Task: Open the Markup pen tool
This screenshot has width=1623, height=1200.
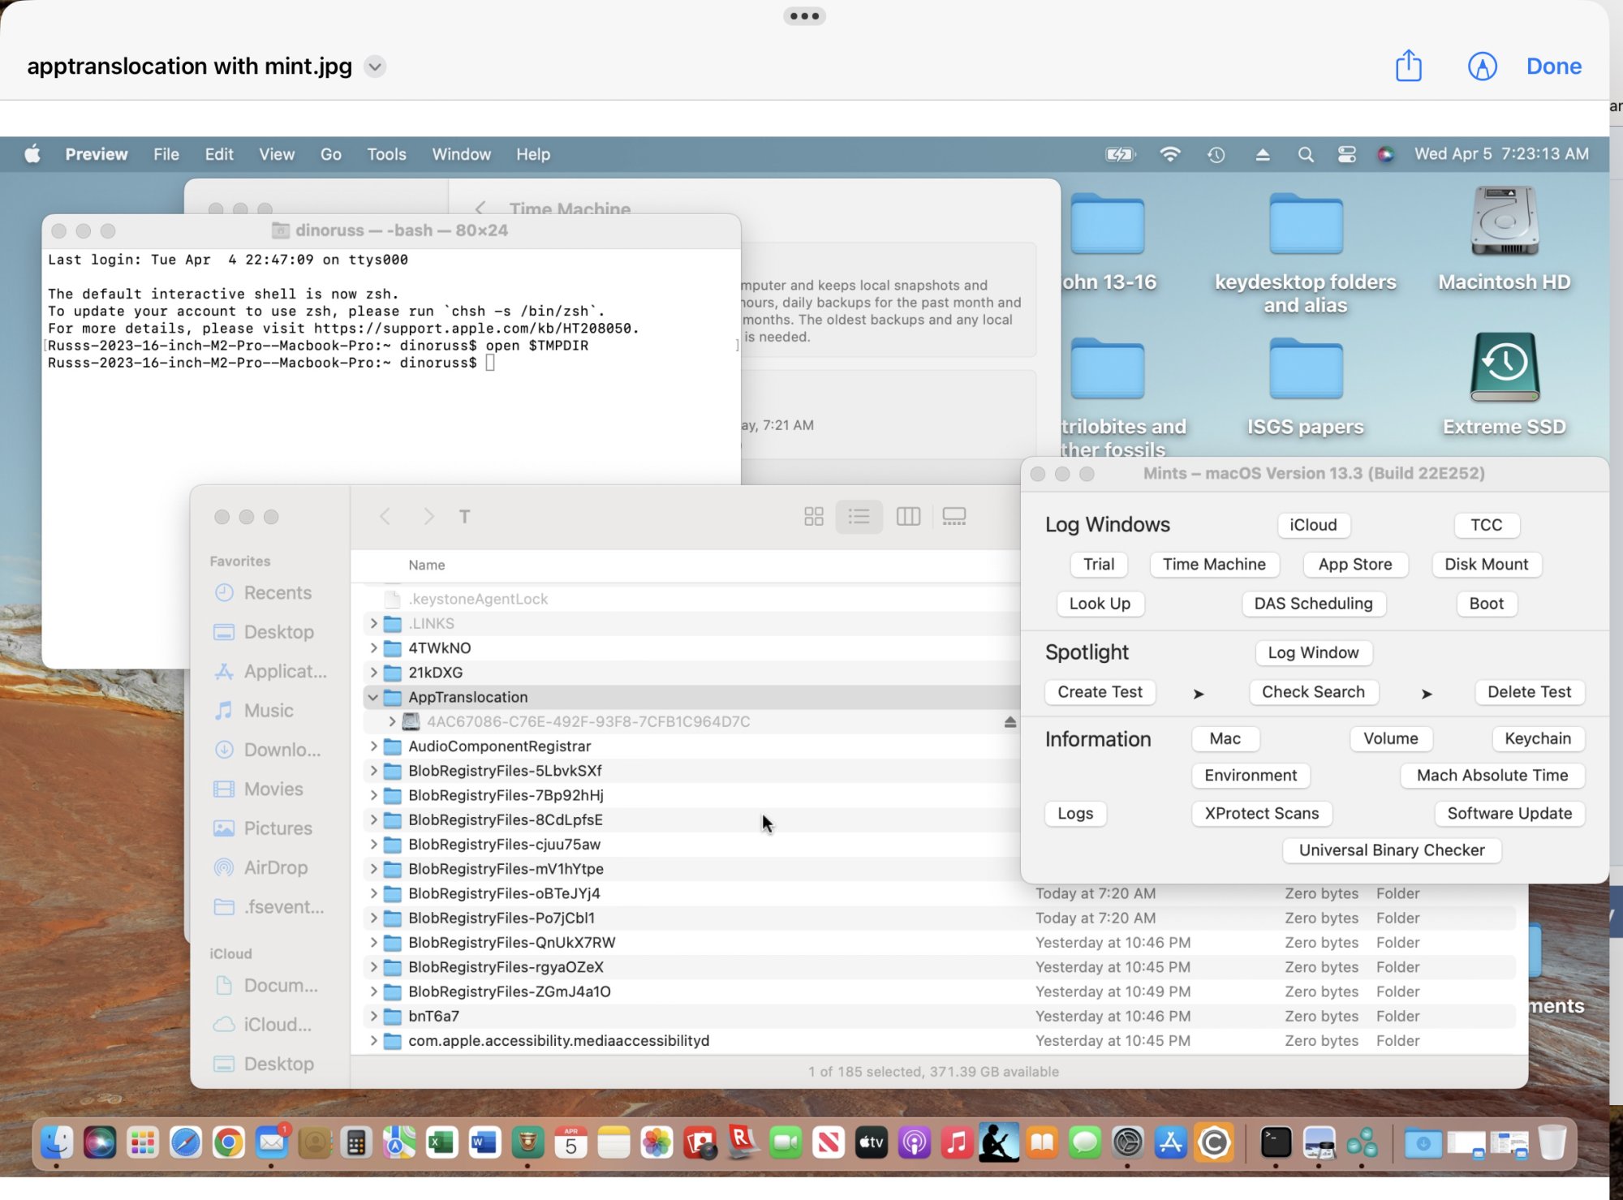Action: click(x=1482, y=67)
